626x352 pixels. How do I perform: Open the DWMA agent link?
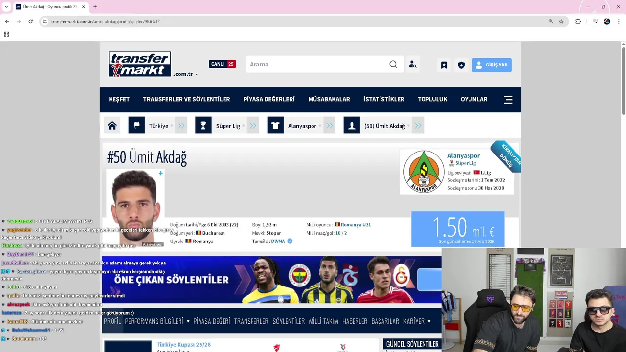[278, 241]
